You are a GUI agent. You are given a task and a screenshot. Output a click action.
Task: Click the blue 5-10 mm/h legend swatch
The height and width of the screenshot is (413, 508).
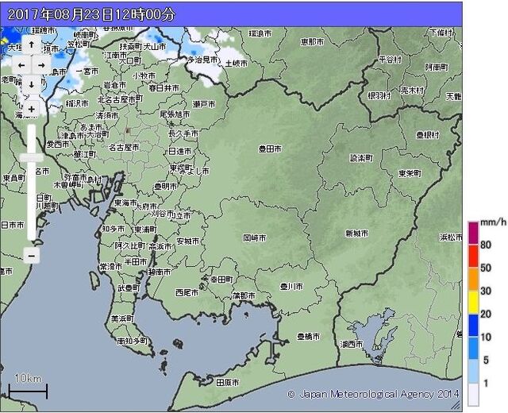(473, 348)
